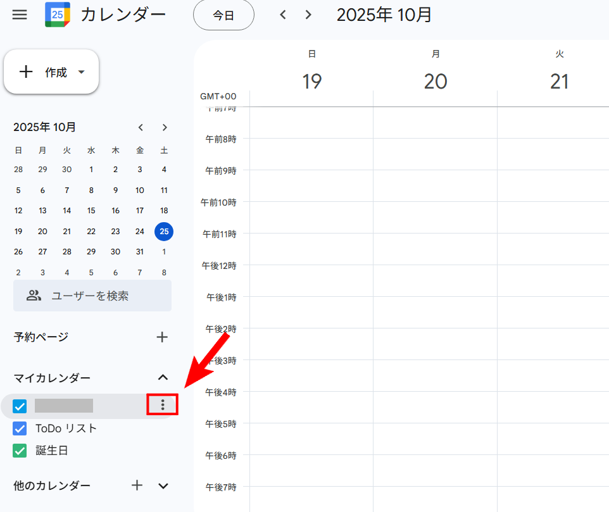Click the 作成 create button
Viewport: 609px width, 512px height.
tap(44, 72)
